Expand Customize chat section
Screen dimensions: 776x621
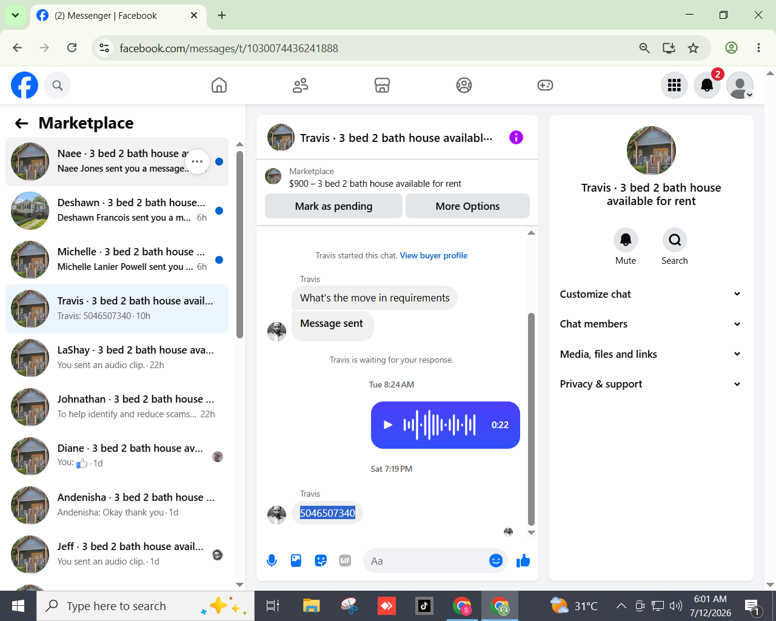click(651, 294)
